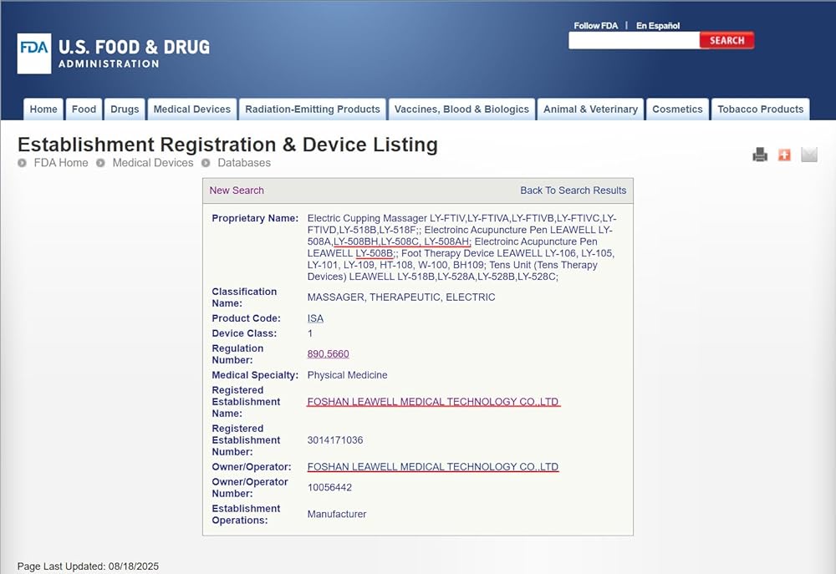Open Radiation-Emitting Products tab
Screen dimensions: 836x574
[312, 109]
